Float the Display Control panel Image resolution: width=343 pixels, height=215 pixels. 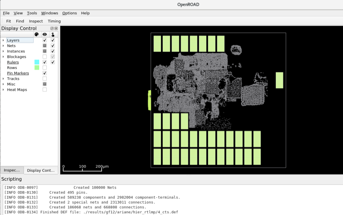(52, 28)
